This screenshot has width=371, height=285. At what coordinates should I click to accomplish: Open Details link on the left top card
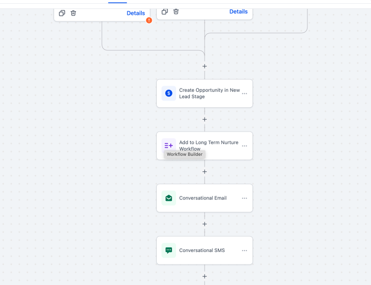pos(136,13)
